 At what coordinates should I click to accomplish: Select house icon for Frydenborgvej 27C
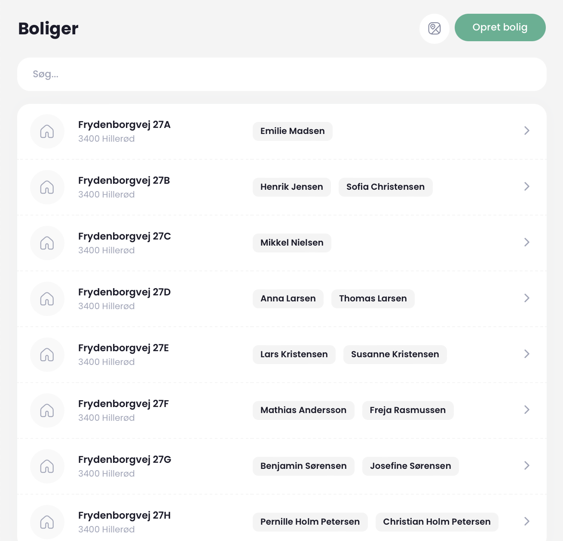point(47,243)
